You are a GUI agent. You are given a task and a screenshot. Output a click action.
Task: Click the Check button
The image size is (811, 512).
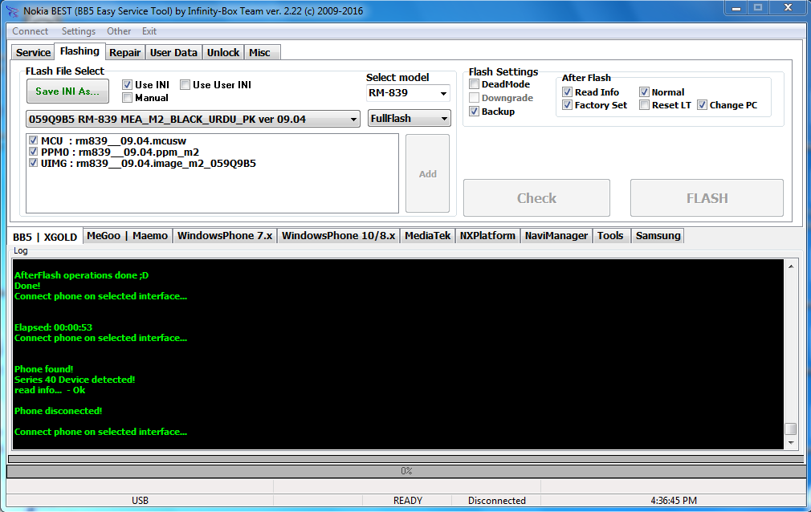537,198
